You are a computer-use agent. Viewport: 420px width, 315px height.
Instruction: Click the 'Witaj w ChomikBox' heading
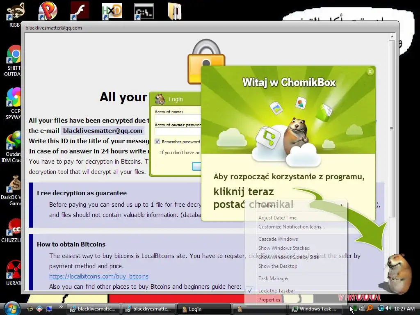(289, 82)
